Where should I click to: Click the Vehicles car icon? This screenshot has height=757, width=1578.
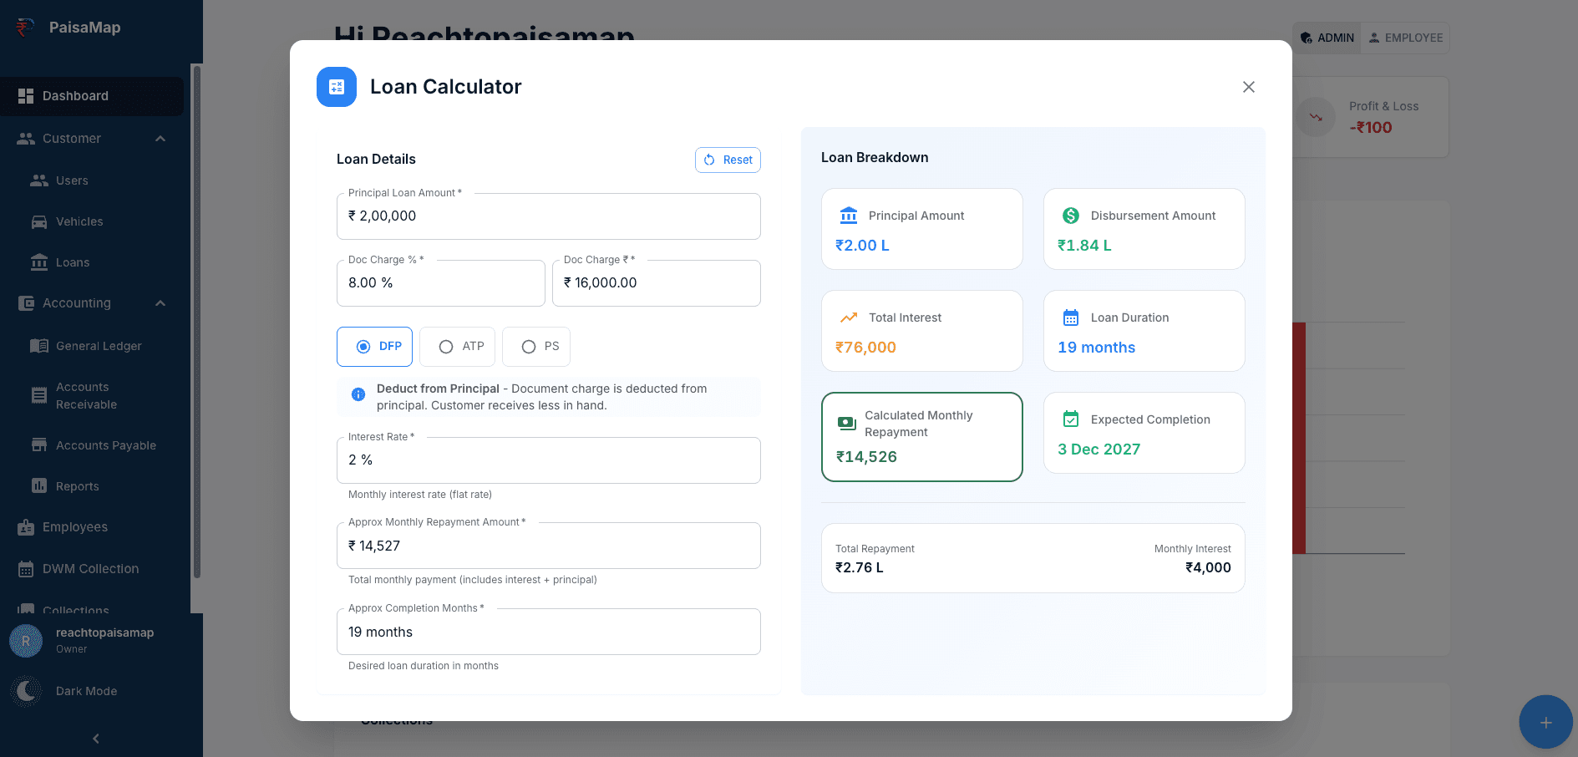39,221
